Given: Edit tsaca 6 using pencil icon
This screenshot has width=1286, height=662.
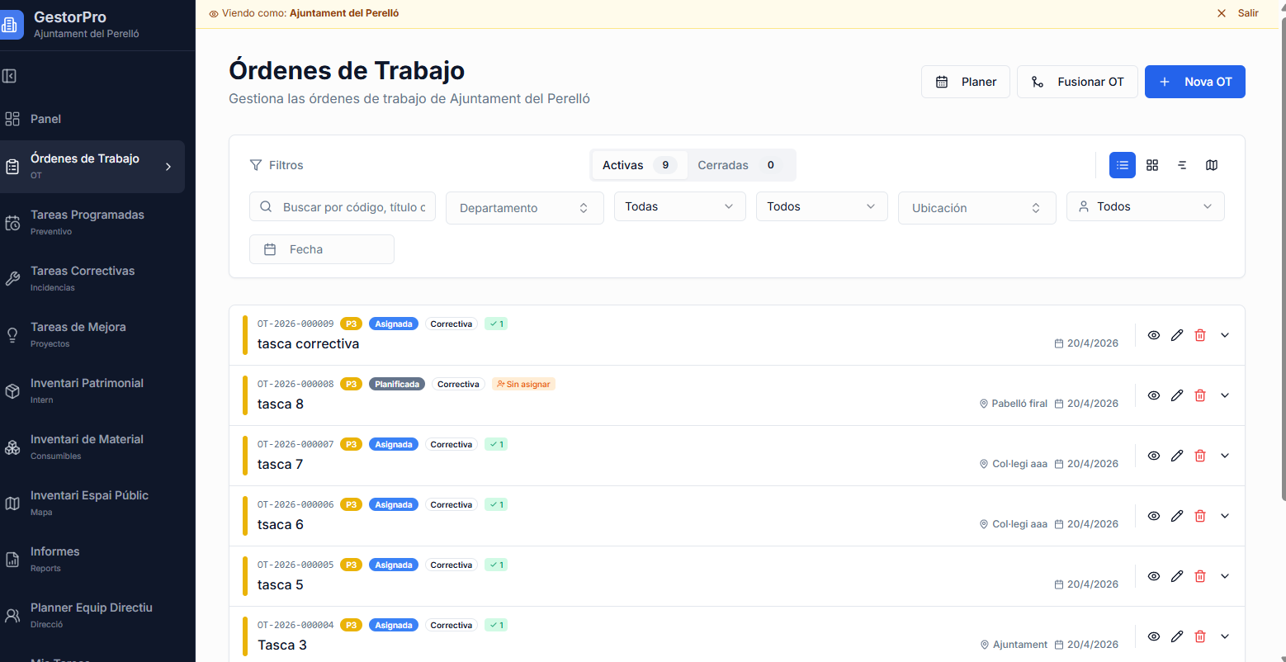Looking at the screenshot, I should click(x=1177, y=516).
